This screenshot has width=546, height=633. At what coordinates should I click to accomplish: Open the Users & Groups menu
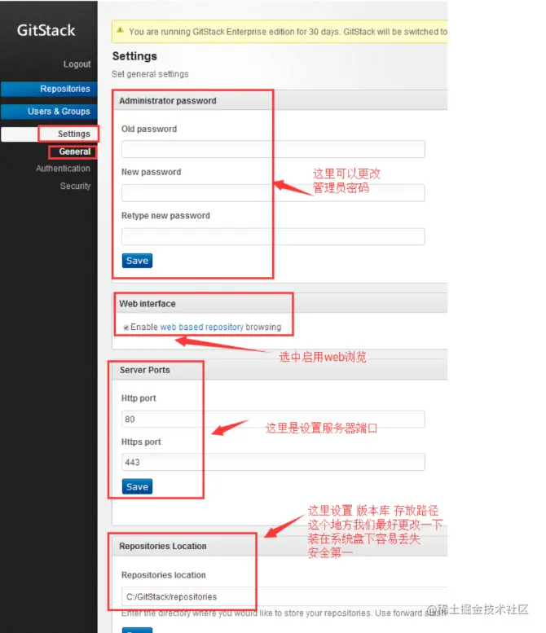[x=49, y=112]
